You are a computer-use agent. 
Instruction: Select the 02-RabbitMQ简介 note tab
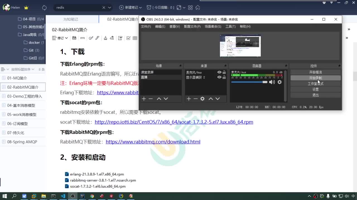tap(122, 19)
